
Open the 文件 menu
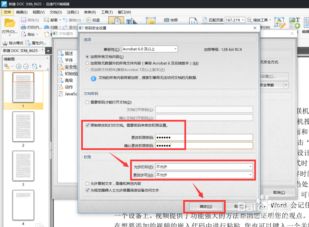[7, 12]
